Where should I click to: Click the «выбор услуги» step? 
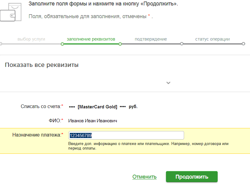[x=31, y=39]
